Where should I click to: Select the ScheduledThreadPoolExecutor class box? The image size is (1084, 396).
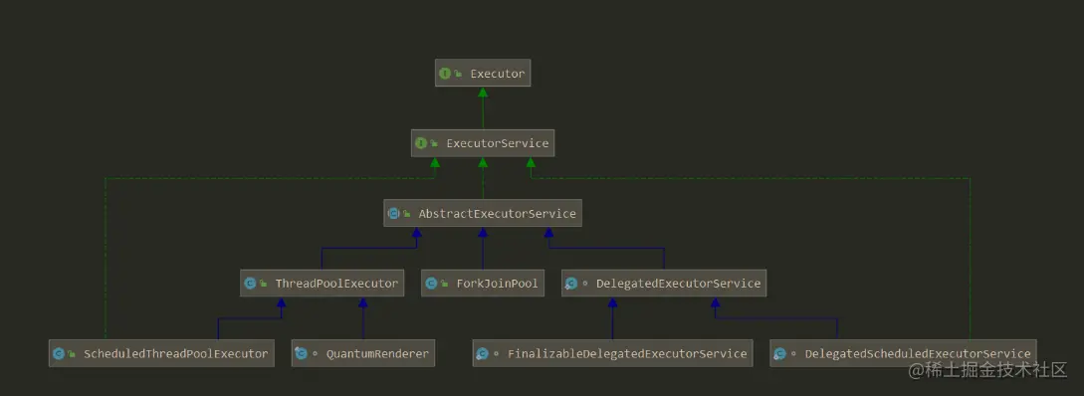161,353
